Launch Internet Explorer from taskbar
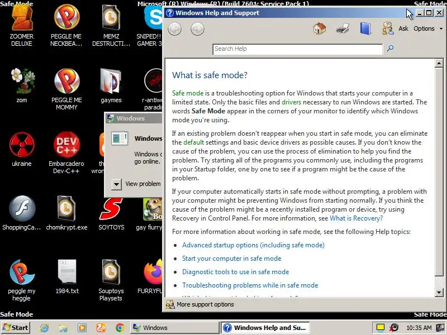Viewport: 447px width, 335px height. click(x=44, y=328)
